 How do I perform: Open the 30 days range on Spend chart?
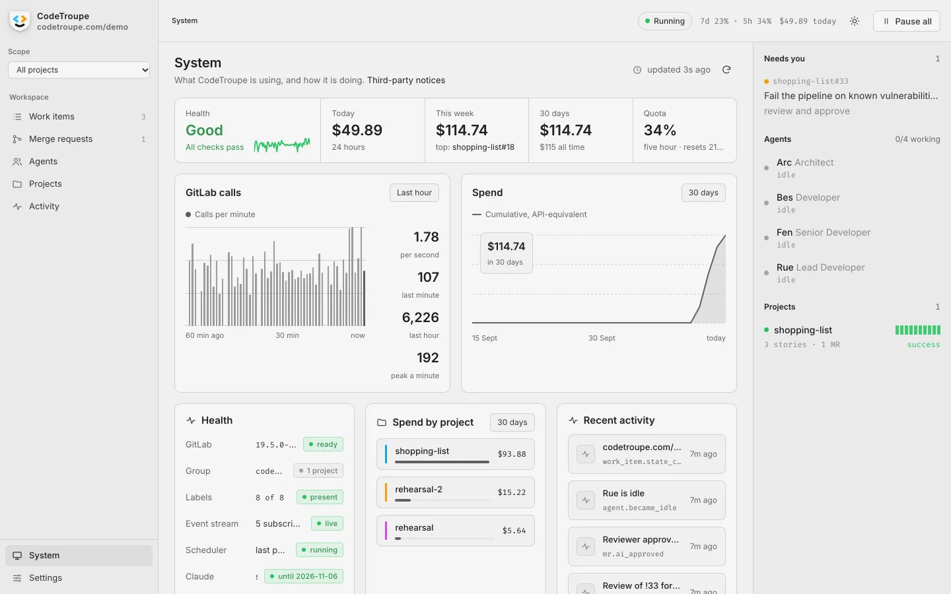(x=703, y=193)
